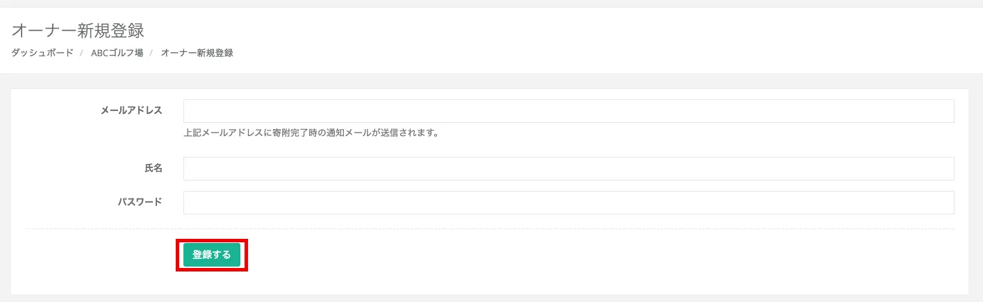Click into the 氏名 text field
Image resolution: width=983 pixels, height=302 pixels.
tap(568, 169)
